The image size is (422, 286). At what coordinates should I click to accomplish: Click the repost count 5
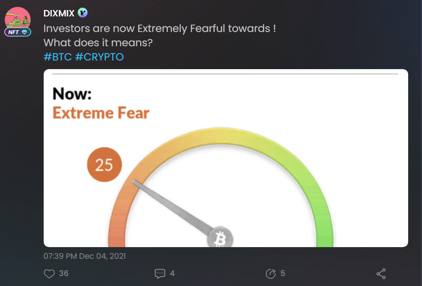click(x=283, y=273)
